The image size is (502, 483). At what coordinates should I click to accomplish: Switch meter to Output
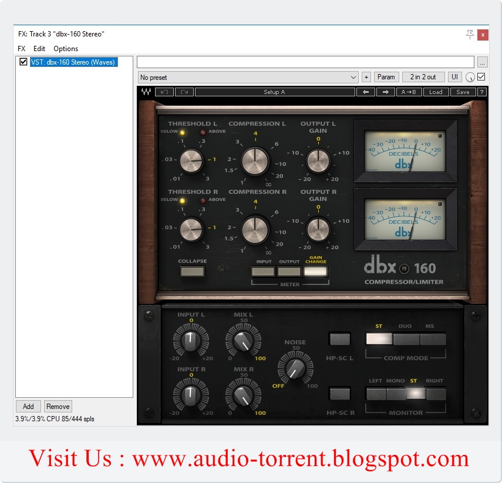(x=289, y=271)
